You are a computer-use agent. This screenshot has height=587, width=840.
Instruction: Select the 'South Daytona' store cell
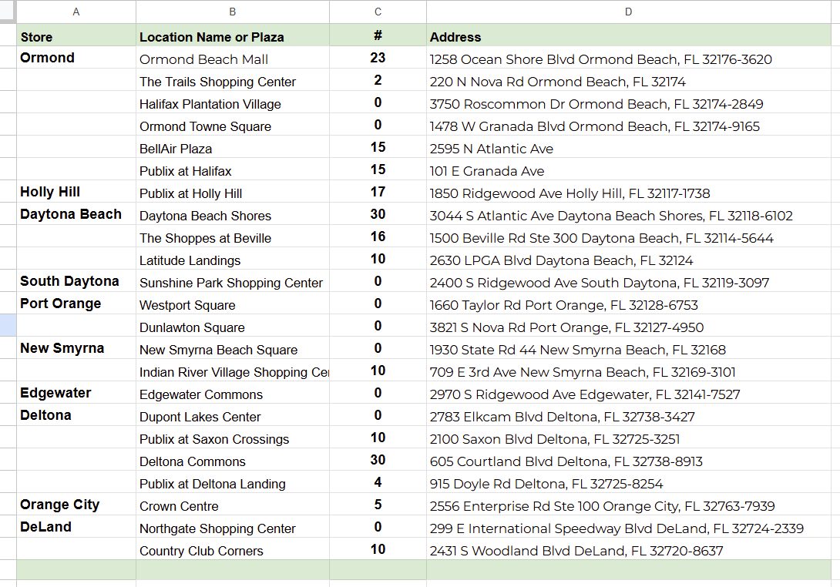pyautogui.click(x=76, y=281)
